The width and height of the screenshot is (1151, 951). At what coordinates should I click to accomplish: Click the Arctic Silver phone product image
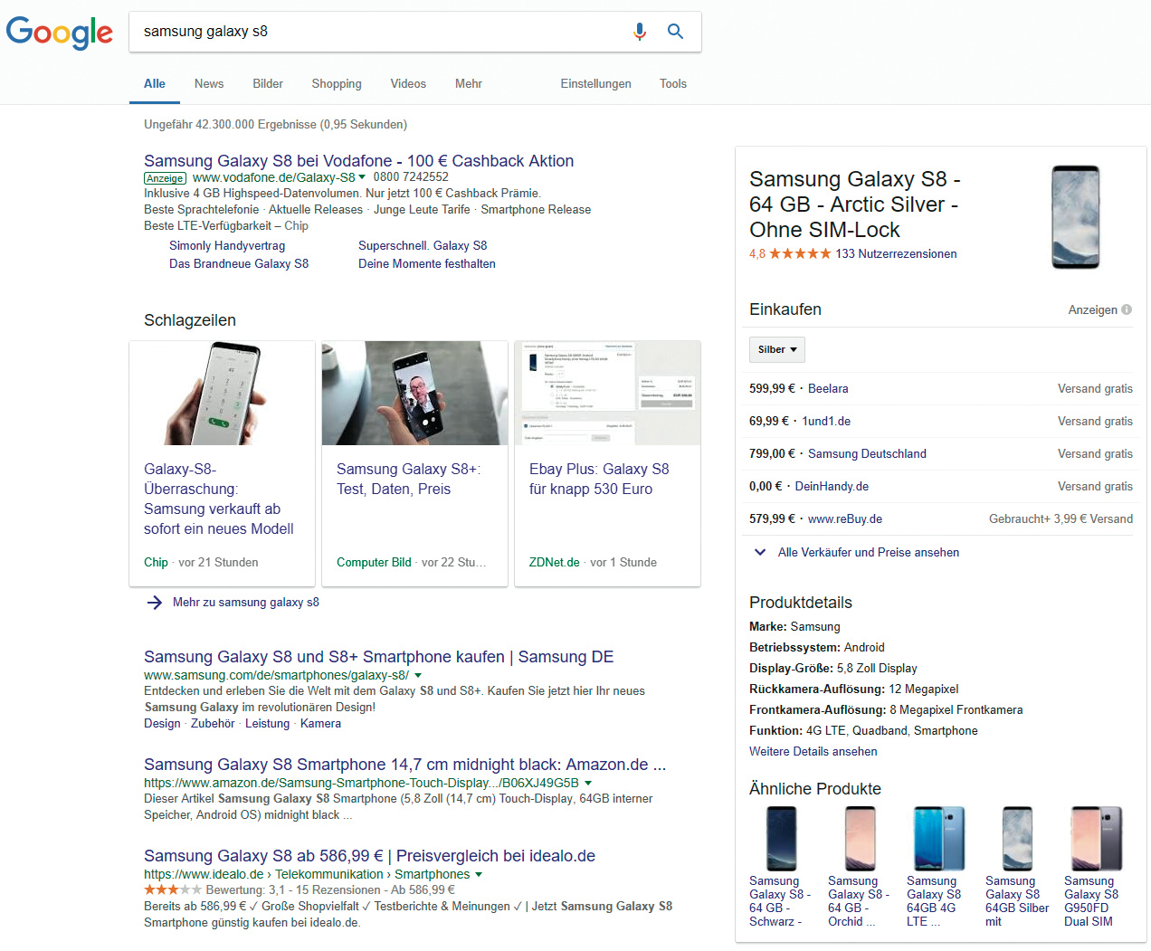coord(1076,217)
